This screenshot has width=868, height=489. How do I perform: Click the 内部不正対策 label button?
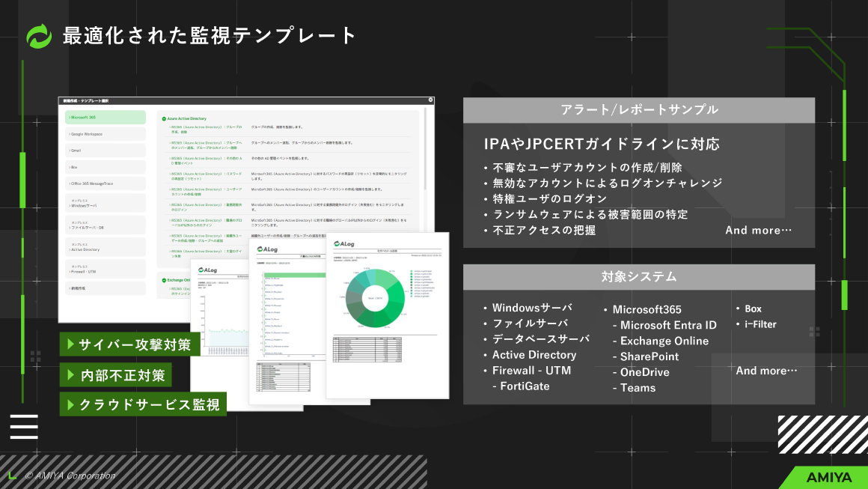click(115, 374)
